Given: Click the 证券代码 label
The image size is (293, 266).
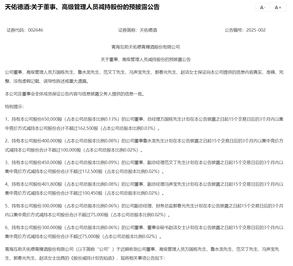Looking at the screenshot, I should coord(14,30).
